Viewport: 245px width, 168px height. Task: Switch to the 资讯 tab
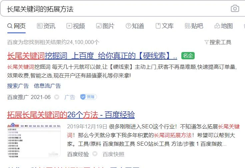[x=46, y=26]
